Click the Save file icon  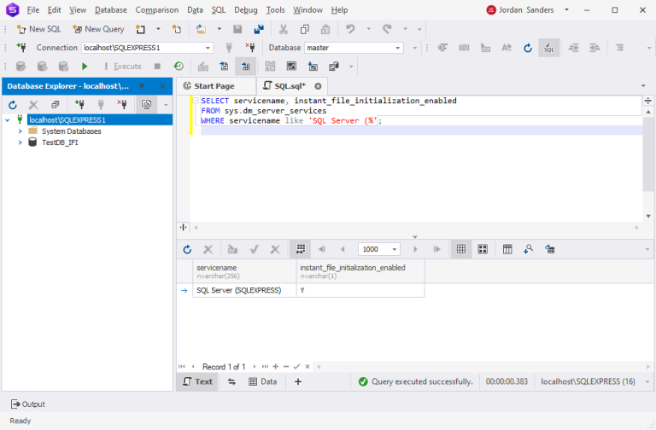click(x=237, y=29)
